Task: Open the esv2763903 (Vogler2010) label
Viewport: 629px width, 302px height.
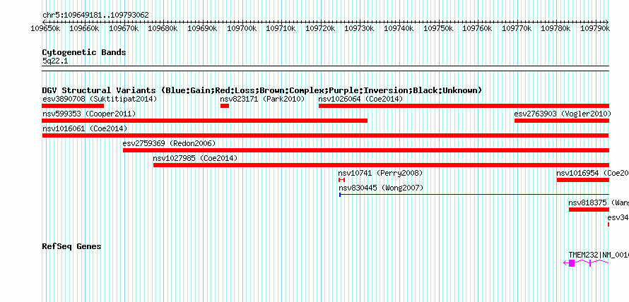Action: coord(563,114)
